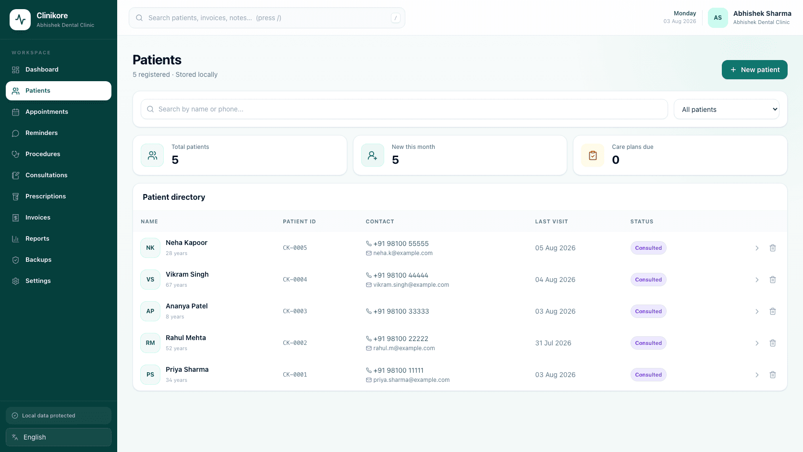Click the STATUS column header
The image size is (803, 452).
[x=642, y=221]
